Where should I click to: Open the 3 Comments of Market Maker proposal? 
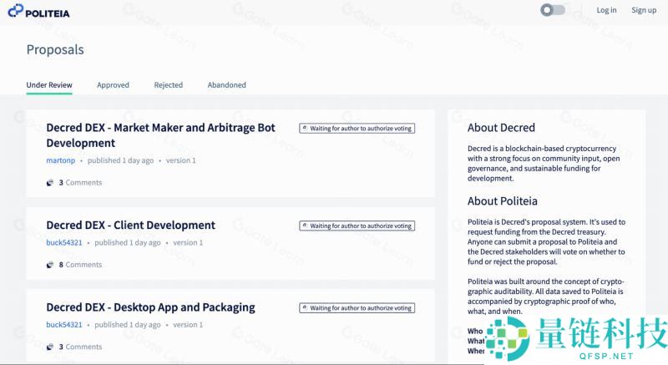click(80, 183)
